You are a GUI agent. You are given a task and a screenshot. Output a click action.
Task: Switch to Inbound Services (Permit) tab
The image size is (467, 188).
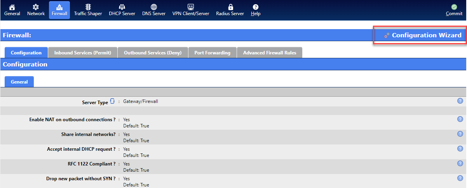coord(83,53)
